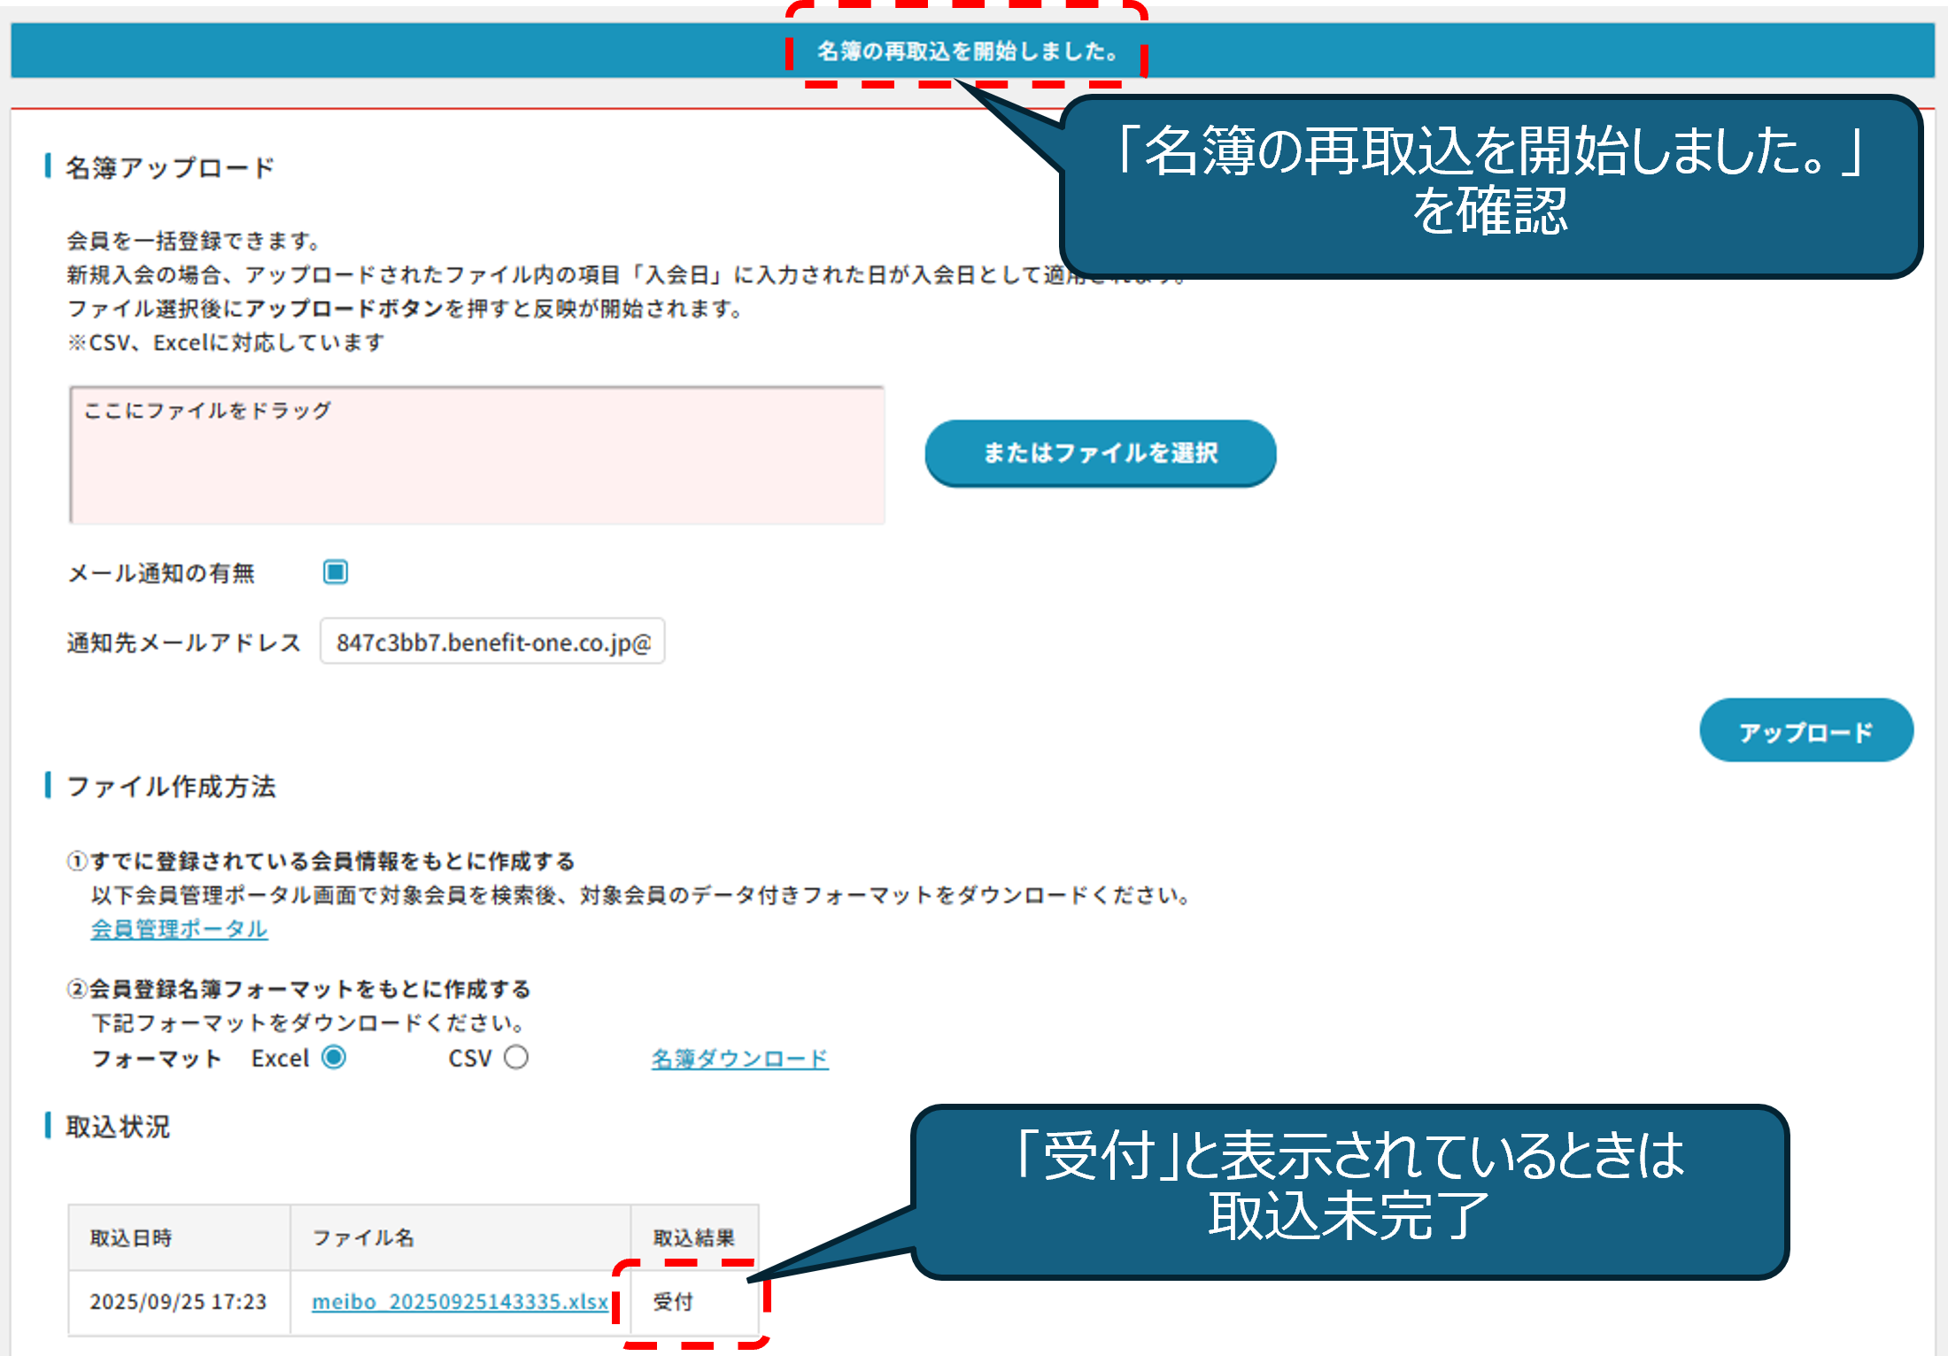Select the Excel format radio button
Image resolution: width=1948 pixels, height=1356 pixels.
(334, 1057)
